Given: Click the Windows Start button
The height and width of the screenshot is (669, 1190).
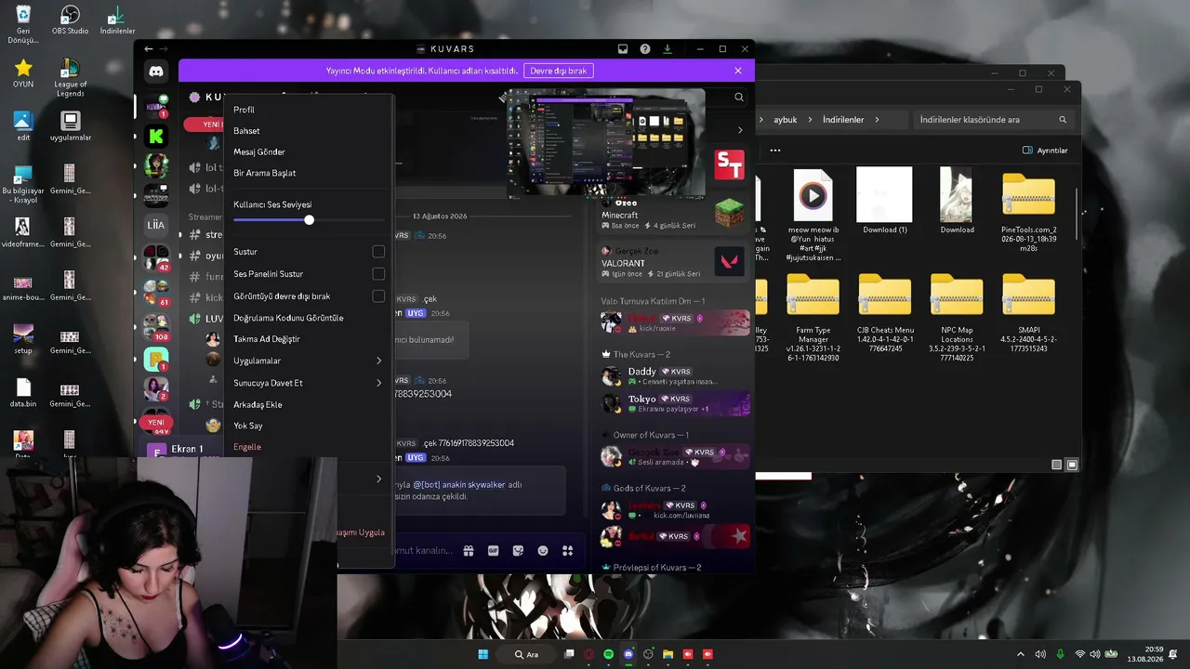Looking at the screenshot, I should [483, 654].
